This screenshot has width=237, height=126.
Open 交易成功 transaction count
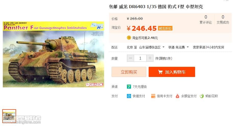click(x=223, y=20)
